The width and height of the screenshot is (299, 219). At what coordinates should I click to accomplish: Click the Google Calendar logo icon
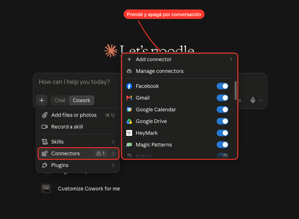click(x=129, y=109)
